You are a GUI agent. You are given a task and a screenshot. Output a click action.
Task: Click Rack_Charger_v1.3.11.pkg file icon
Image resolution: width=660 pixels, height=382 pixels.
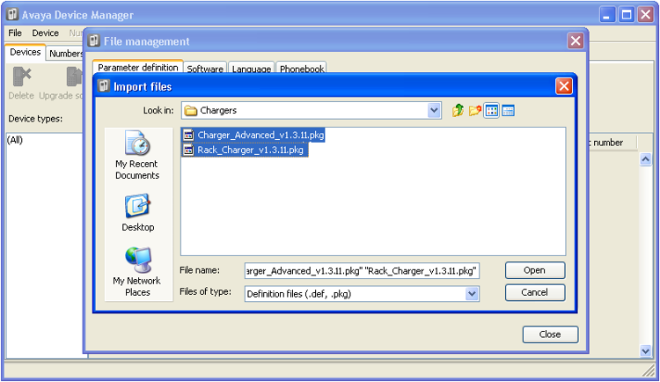pyautogui.click(x=188, y=150)
